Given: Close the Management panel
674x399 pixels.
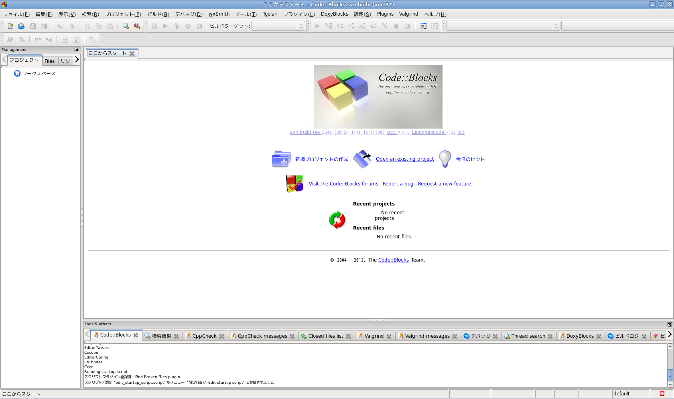Looking at the screenshot, I should point(77,50).
